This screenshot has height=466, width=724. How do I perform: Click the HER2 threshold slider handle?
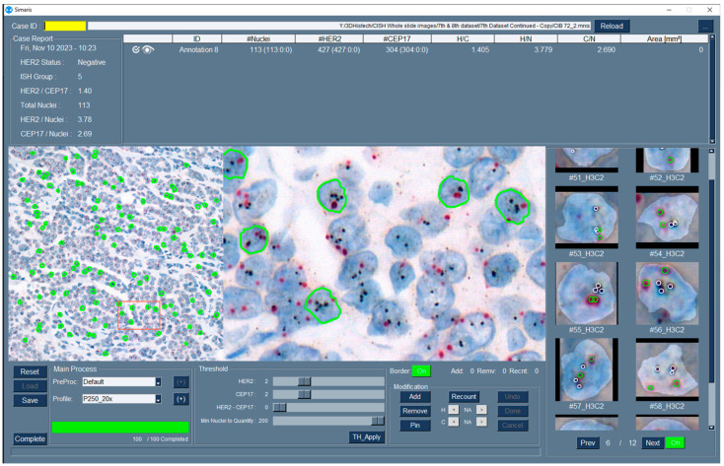304,381
